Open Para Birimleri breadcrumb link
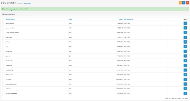This screenshot has width=190, height=101. [27, 3]
